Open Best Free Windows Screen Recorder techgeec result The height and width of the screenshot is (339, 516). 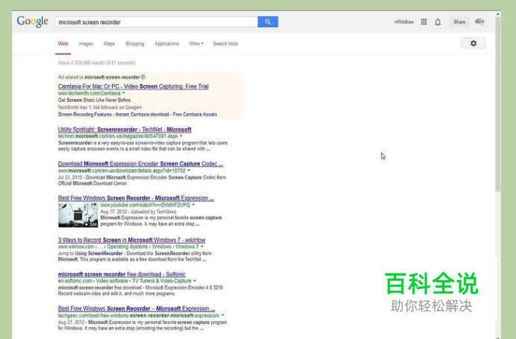[x=136, y=308]
